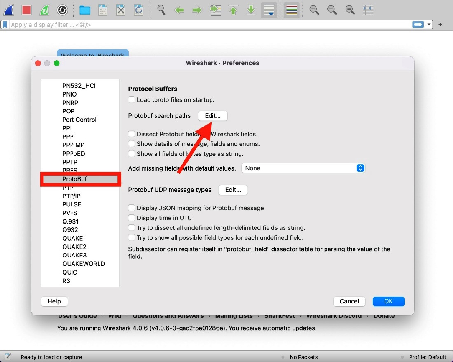This screenshot has height=362, width=453.
Task: Open capture options gear icon
Action: 62,10
